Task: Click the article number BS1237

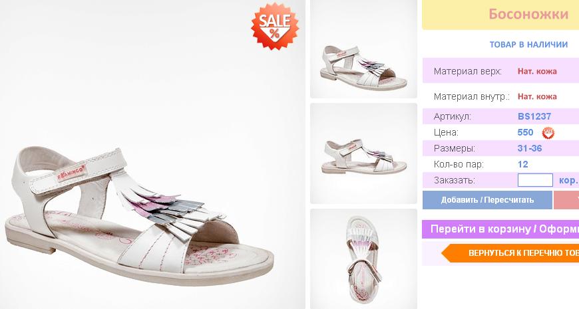Action: [534, 116]
